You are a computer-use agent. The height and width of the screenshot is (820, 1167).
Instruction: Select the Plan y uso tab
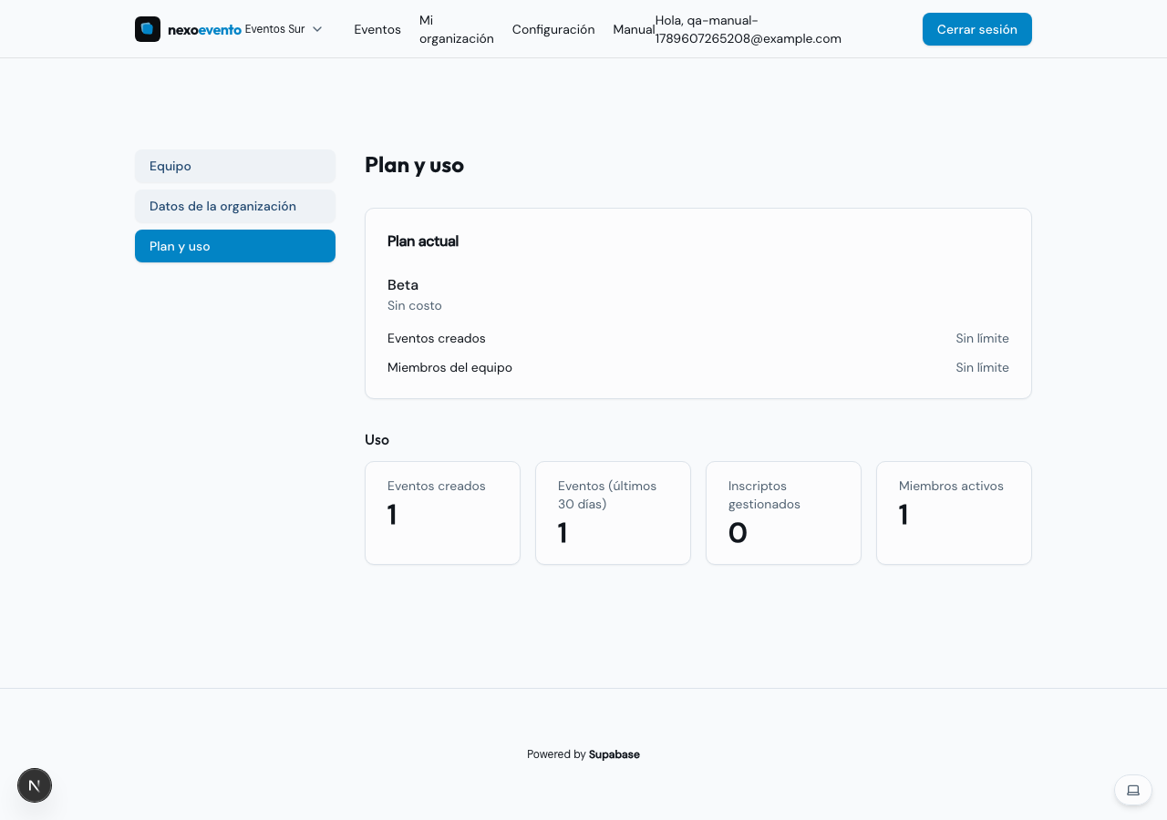235,246
